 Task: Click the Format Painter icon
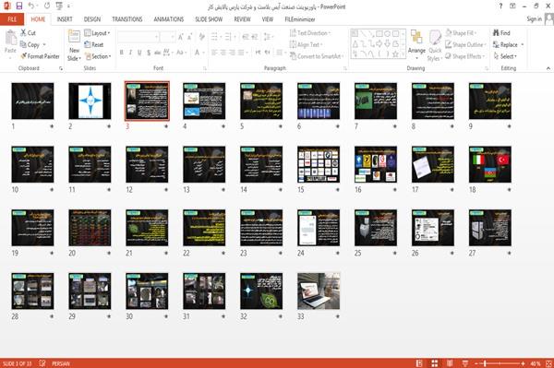pos(24,56)
